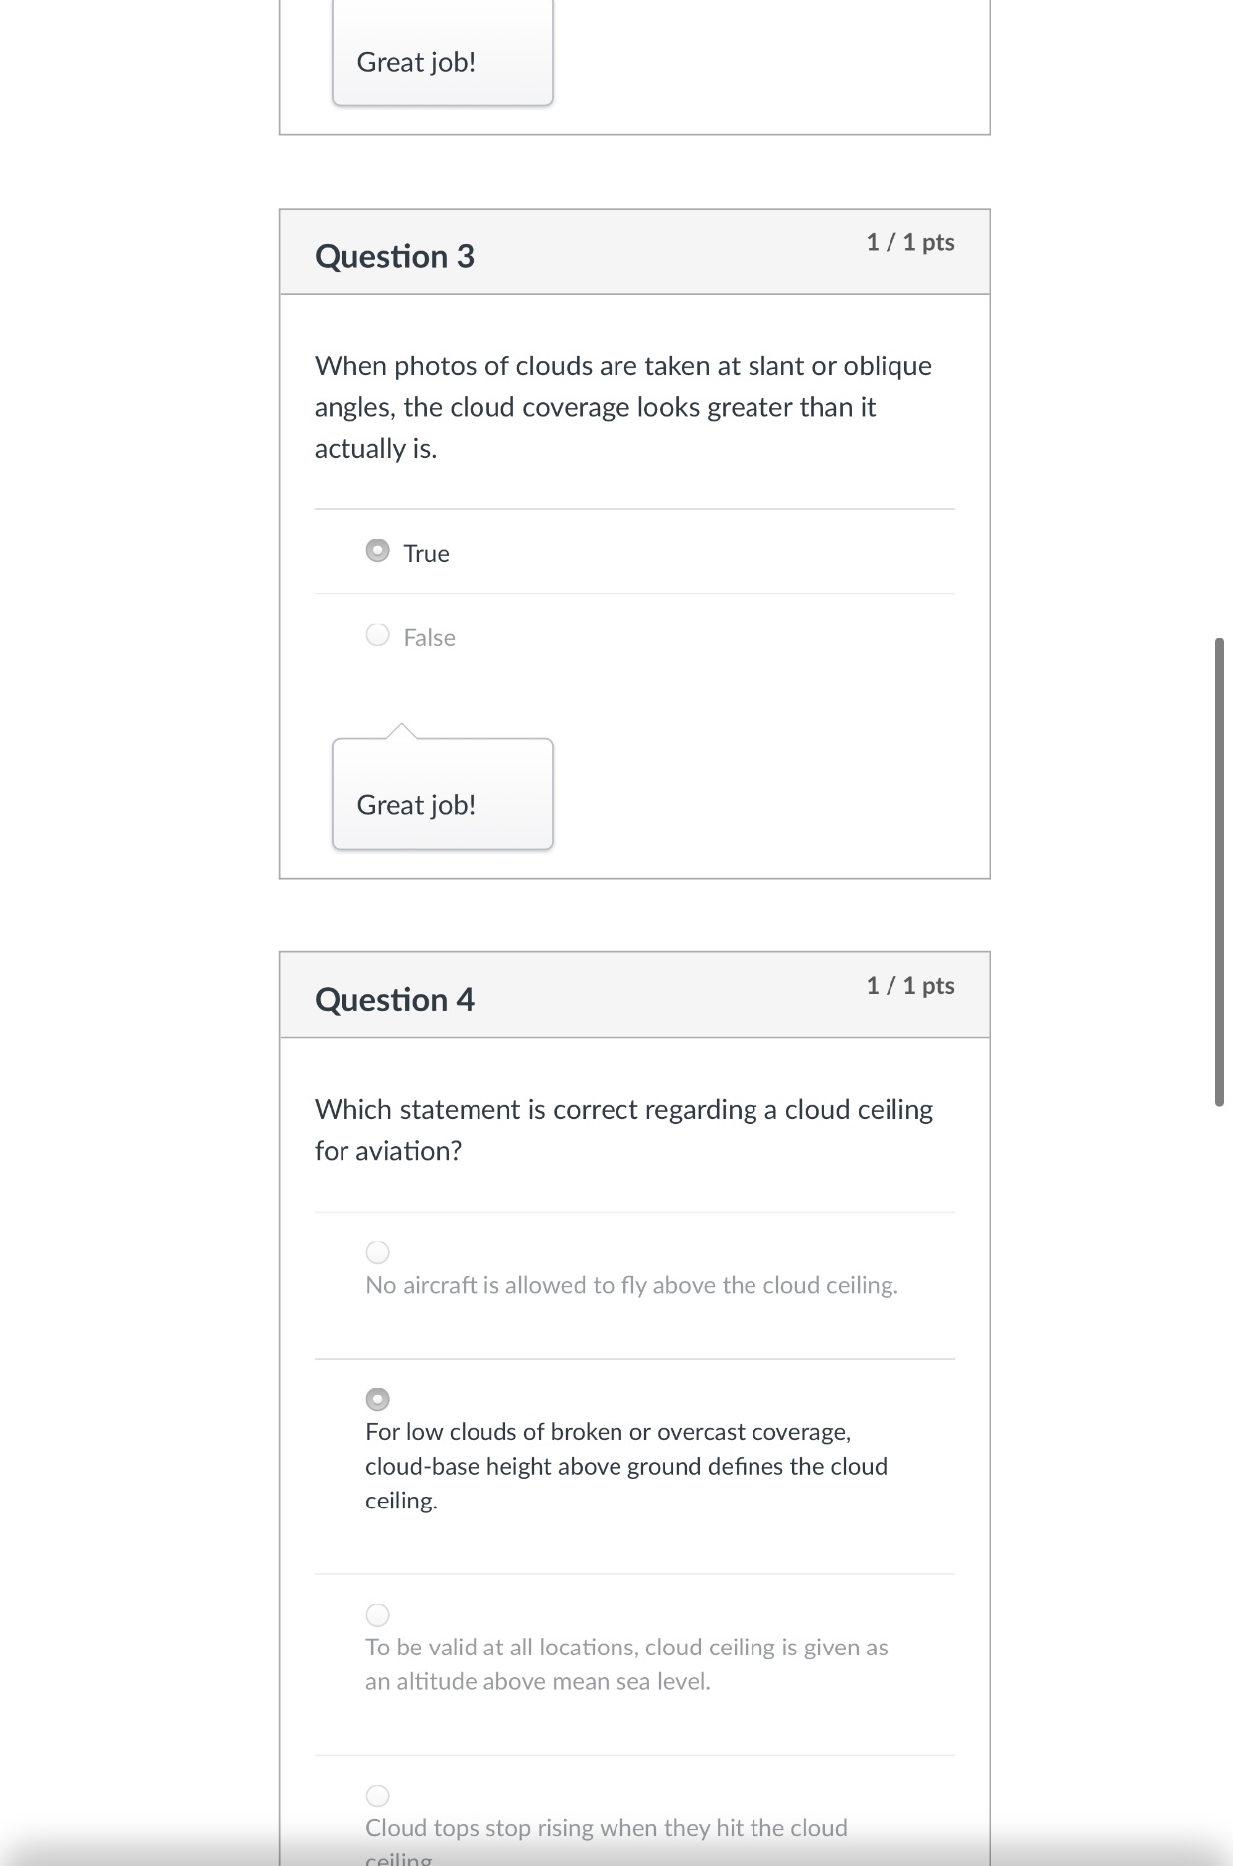The width and height of the screenshot is (1233, 1866).
Task: Pick radio for 'To be valid at all locations'
Action: pos(377,1615)
